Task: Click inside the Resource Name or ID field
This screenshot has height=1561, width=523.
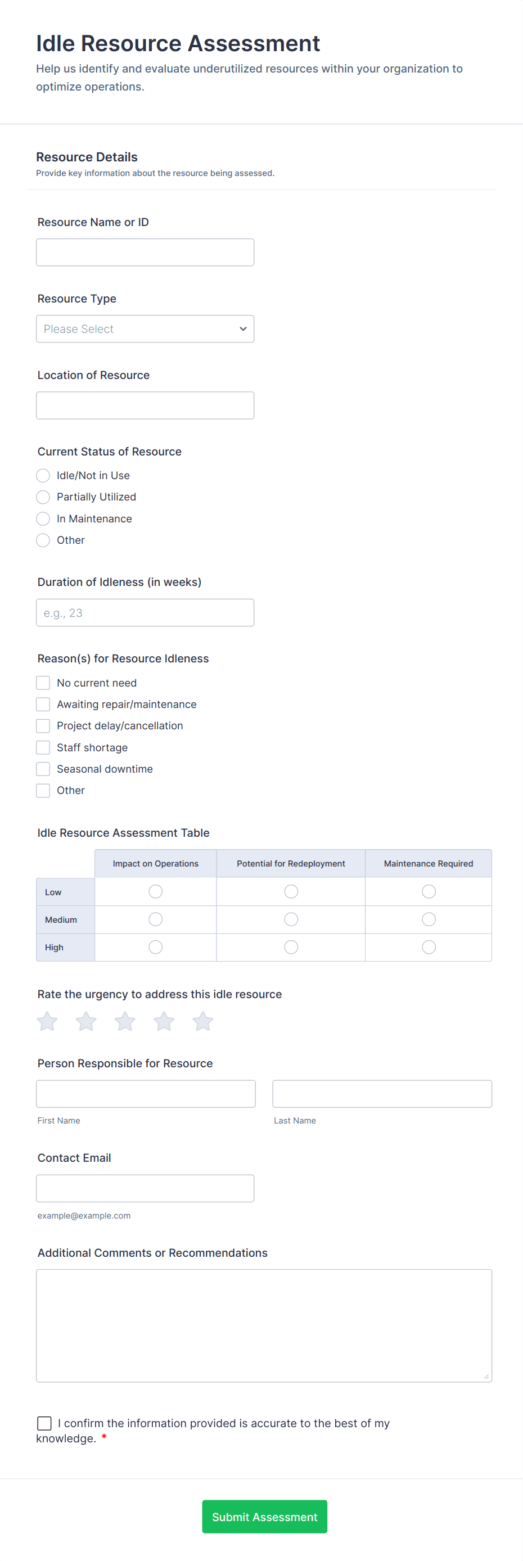Action: 145,251
